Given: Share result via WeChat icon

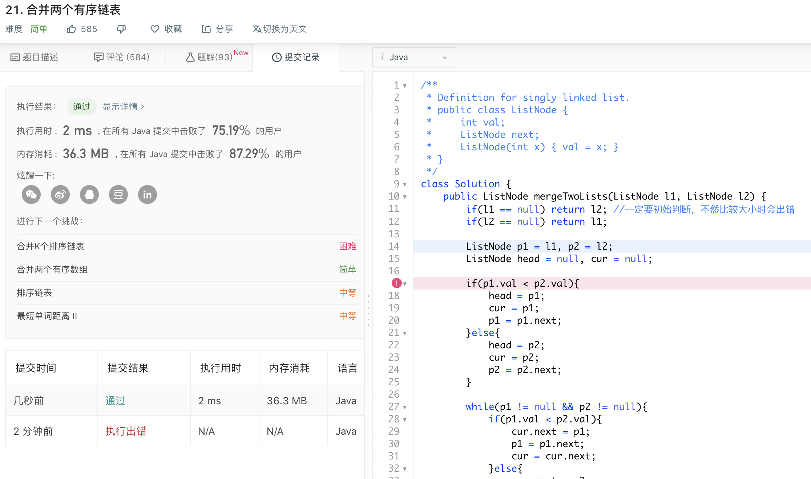Looking at the screenshot, I should pyautogui.click(x=31, y=195).
